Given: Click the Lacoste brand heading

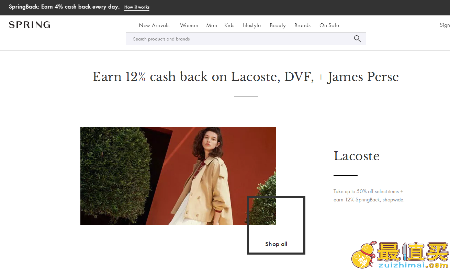Looking at the screenshot, I should coord(357,156).
